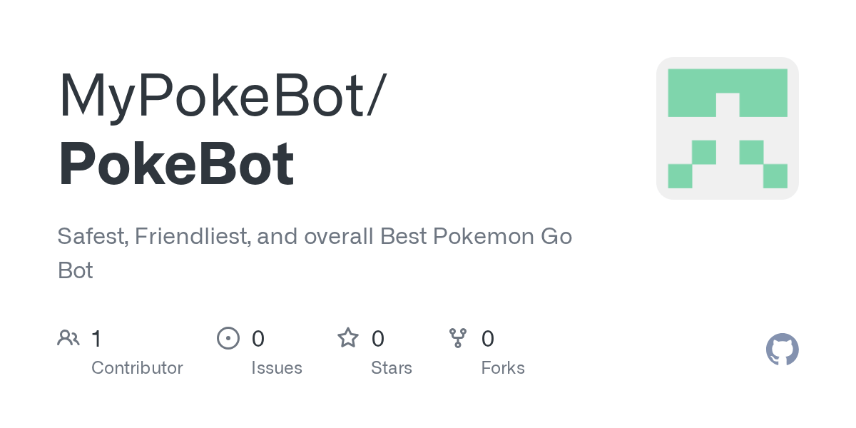
Task: Click the contributor count number 1
Action: pos(96,338)
